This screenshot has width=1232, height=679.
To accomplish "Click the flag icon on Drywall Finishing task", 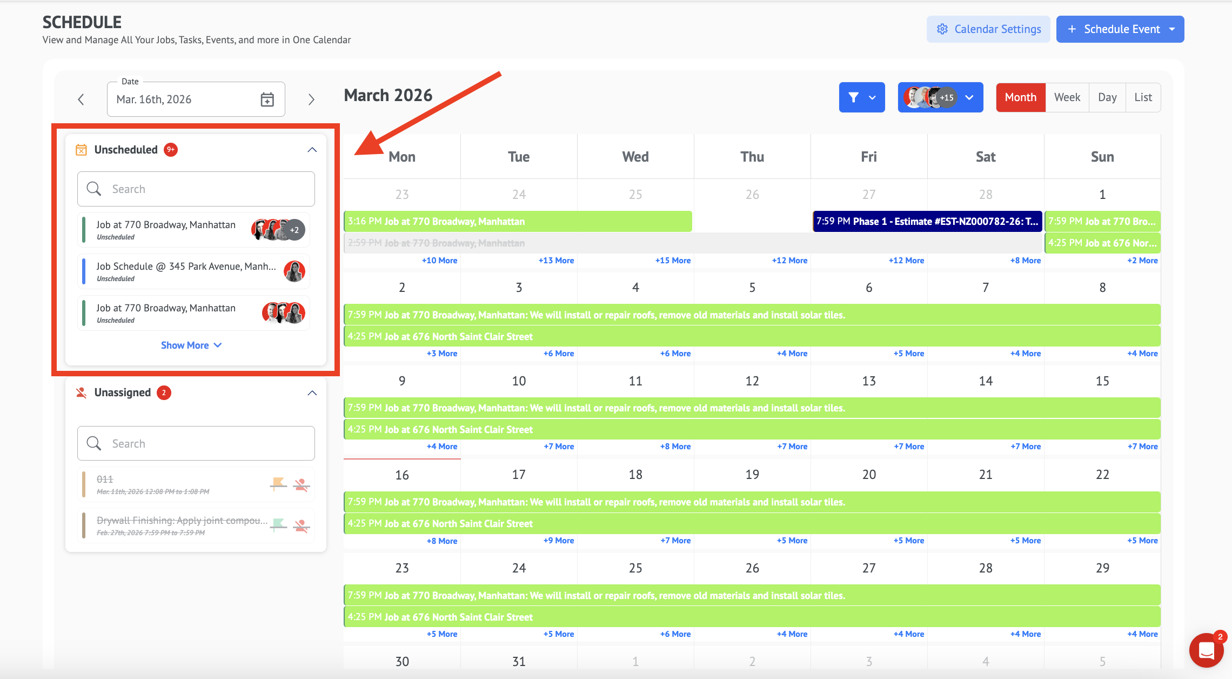I will pyautogui.click(x=278, y=525).
